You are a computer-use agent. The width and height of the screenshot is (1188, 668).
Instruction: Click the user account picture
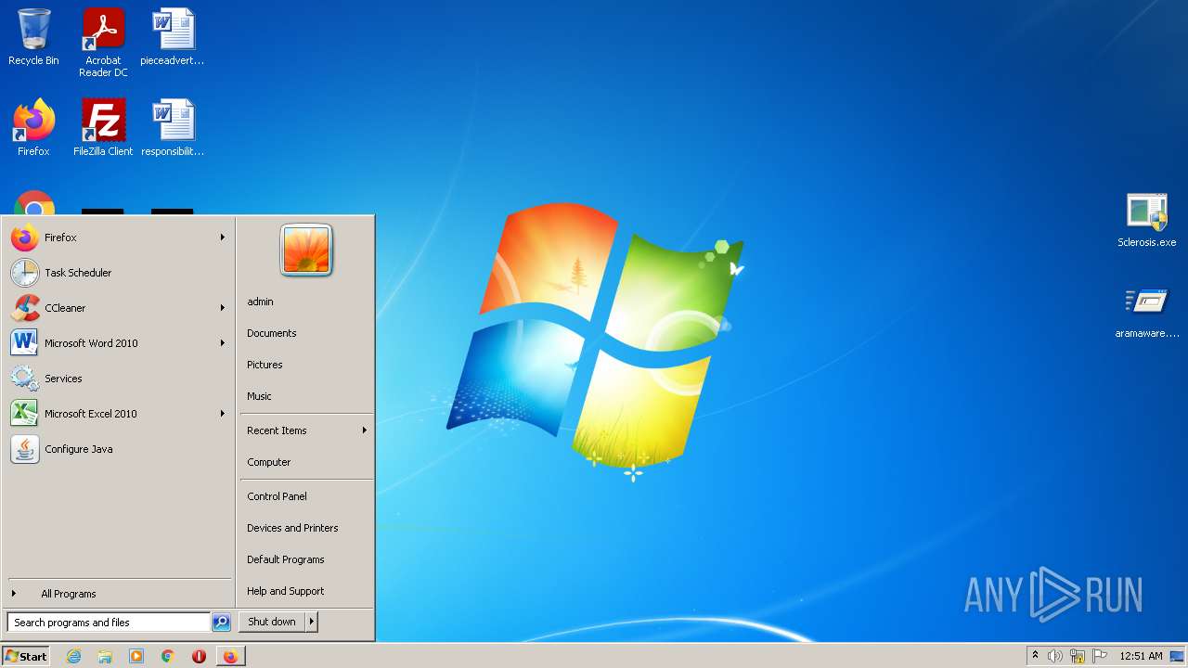tap(306, 250)
